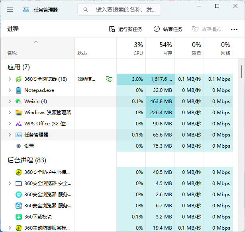The height and width of the screenshot is (232, 245).
Task: Minimize the Task Manager window
Action: click(x=199, y=6)
